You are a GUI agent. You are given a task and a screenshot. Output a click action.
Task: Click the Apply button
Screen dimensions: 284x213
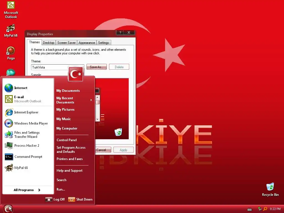[x=123, y=150]
